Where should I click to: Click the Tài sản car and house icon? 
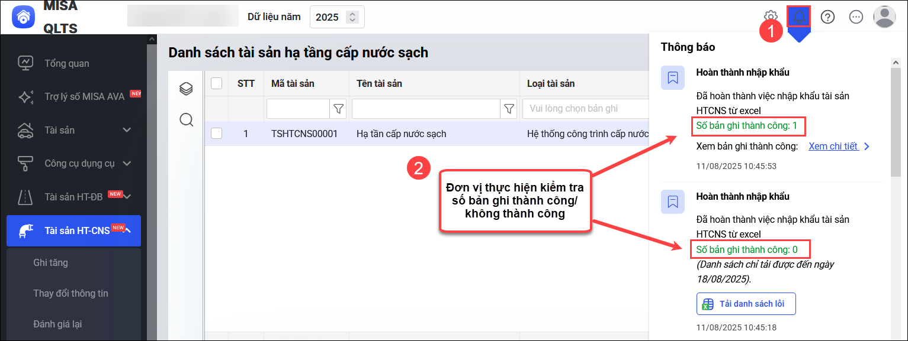click(25, 129)
